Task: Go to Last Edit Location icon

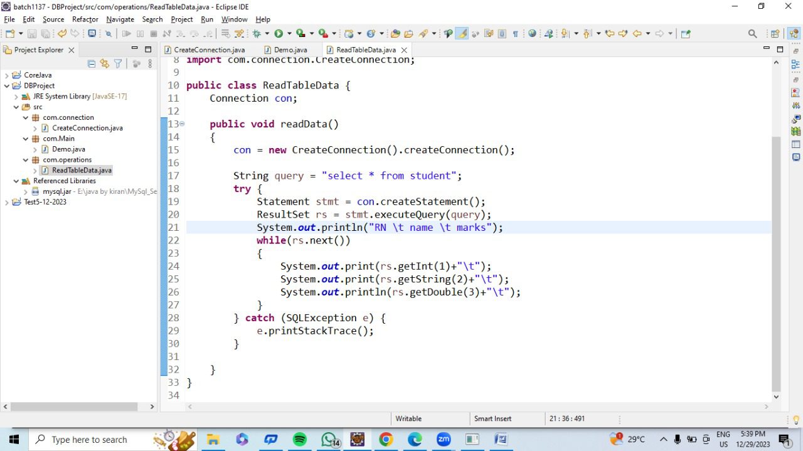Action: point(610,34)
